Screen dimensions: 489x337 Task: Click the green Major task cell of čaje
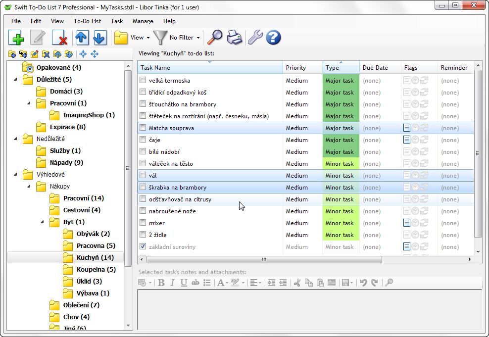[340, 140]
